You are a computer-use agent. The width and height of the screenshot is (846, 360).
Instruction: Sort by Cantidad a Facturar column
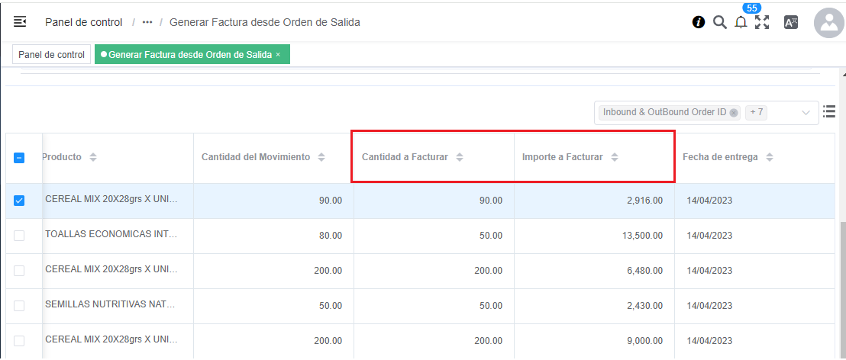coord(460,157)
